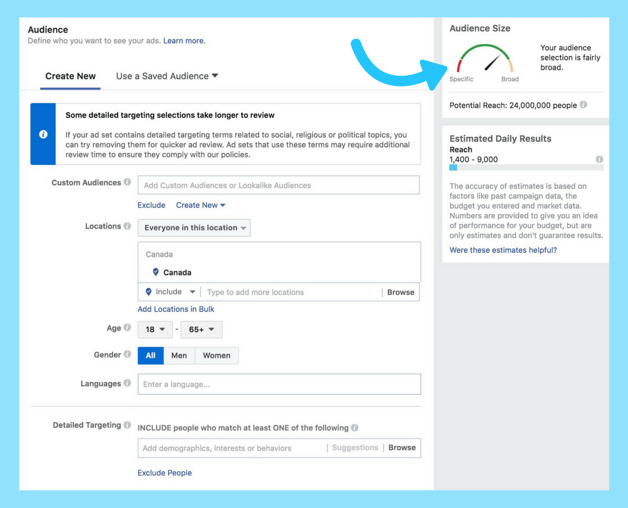Click the Enter a language field
Screen dimensions: 628x508
tap(279, 384)
